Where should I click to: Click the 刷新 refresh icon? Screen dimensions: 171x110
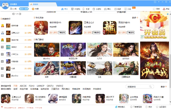coord(154,9)
